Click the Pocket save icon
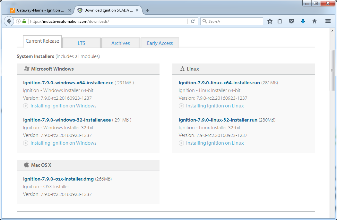Screen dimensions: 337x220 tap(291, 21)
